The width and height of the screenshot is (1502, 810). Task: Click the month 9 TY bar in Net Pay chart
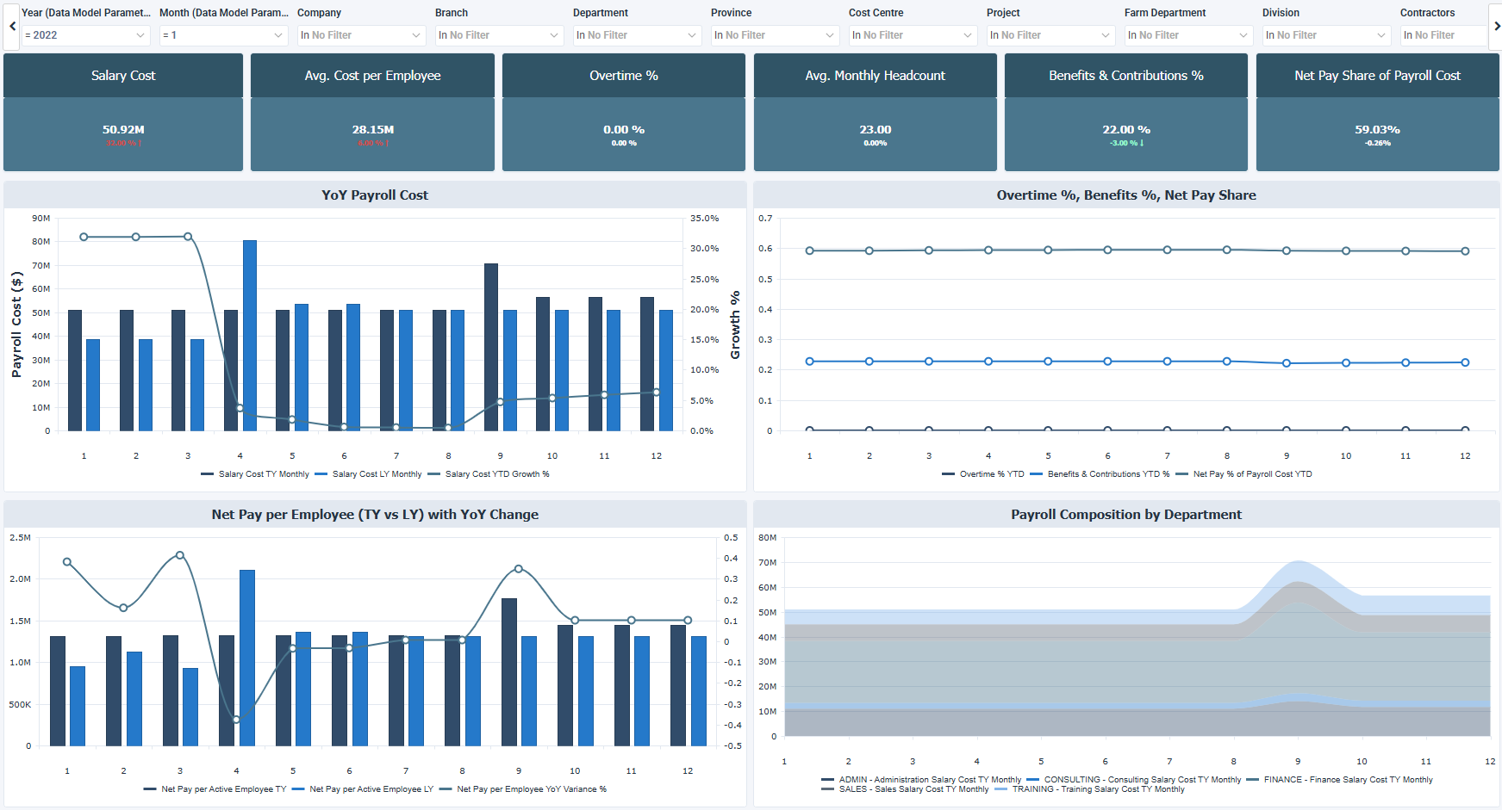[x=509, y=672]
